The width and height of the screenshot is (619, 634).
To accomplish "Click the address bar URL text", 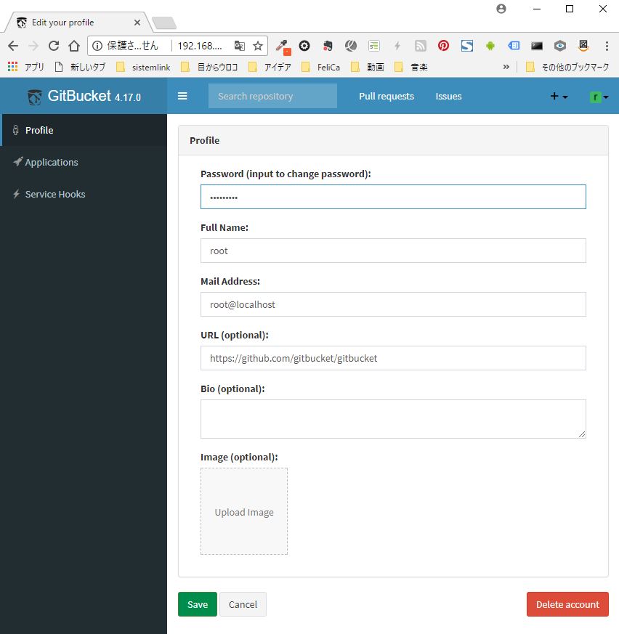I will [200, 46].
